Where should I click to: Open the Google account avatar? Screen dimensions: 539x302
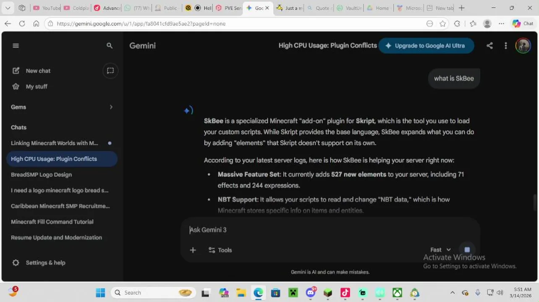tap(523, 46)
